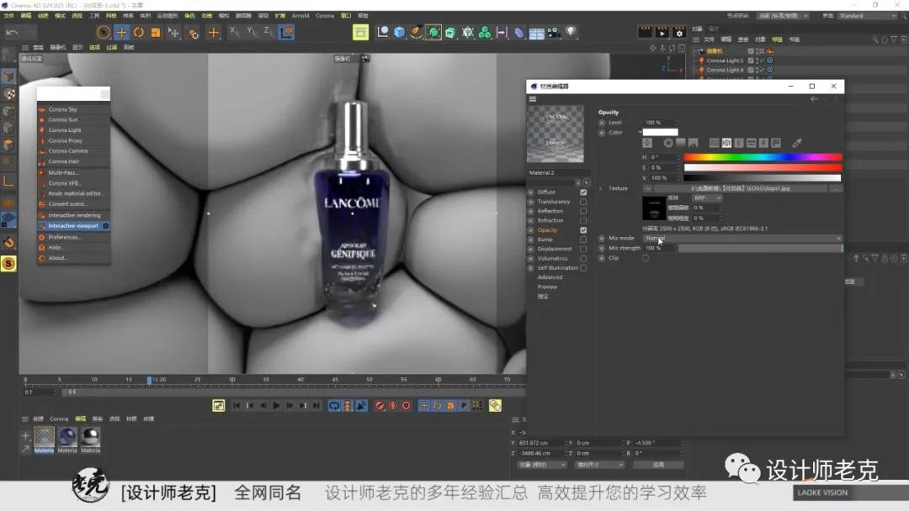Viewport: 909px width, 511px height.
Task: Click the Apply button near the coordinates panel
Action: point(659,465)
